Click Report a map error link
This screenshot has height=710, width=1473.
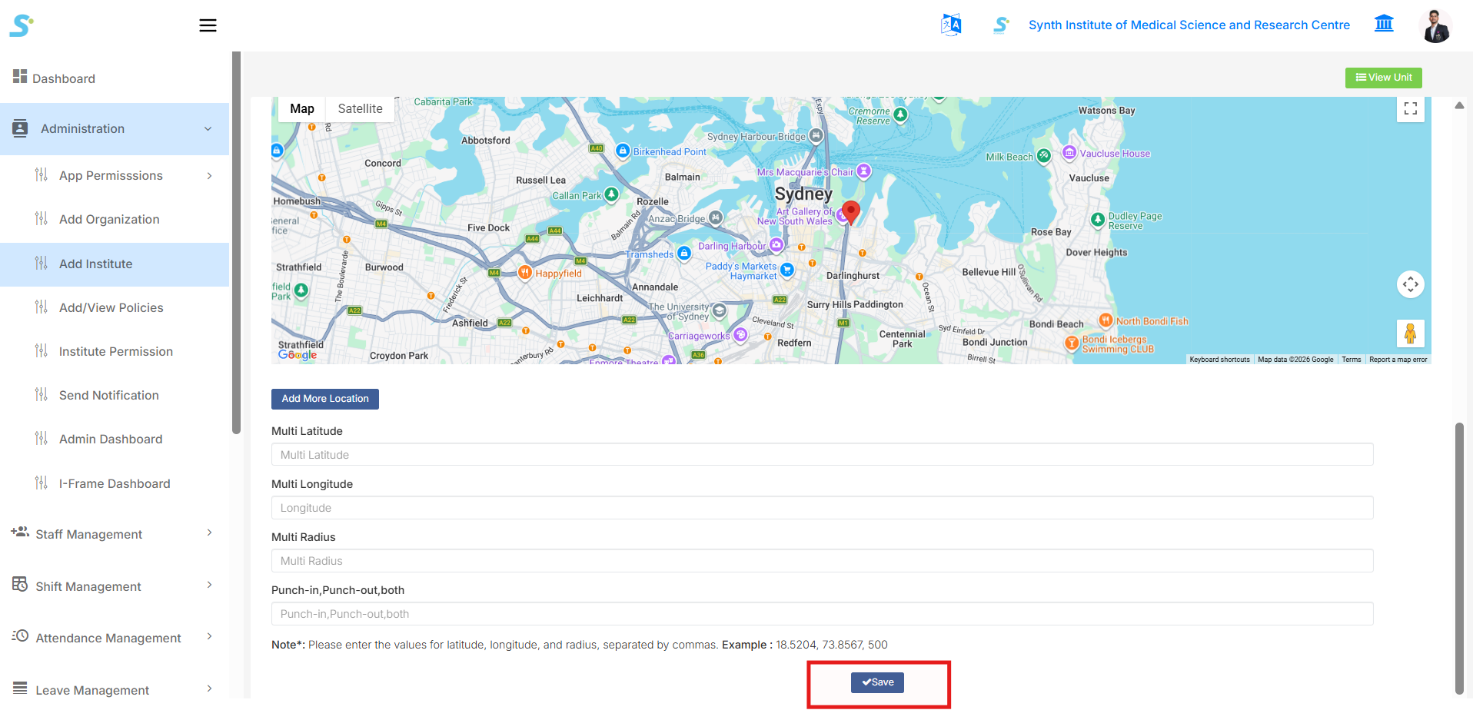coord(1398,360)
